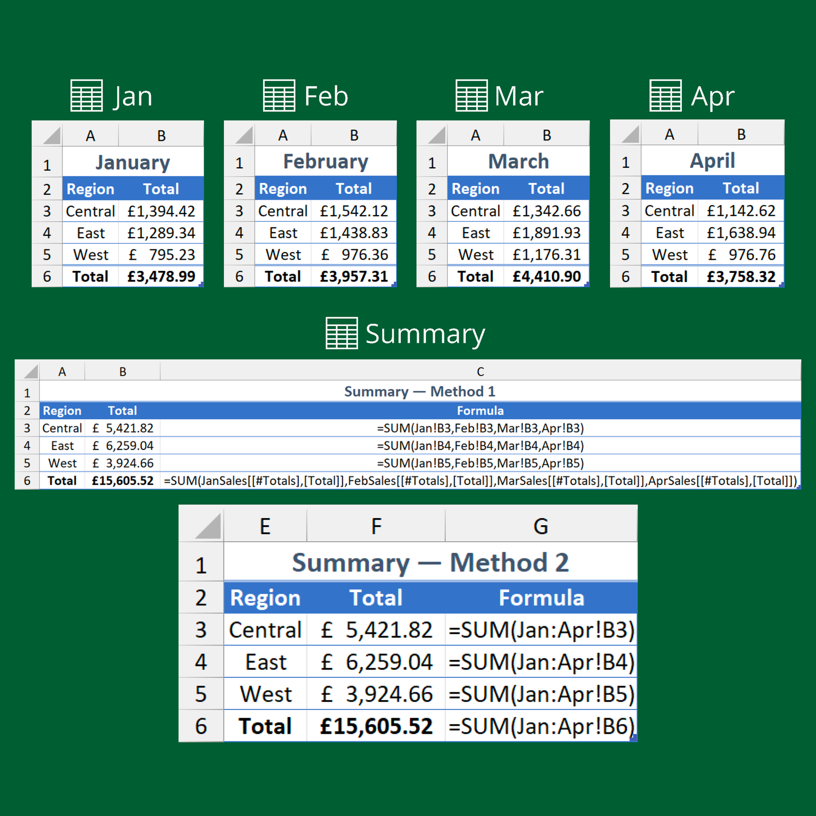Image resolution: width=816 pixels, height=816 pixels.
Task: Click the April West value £976.76
Action: coord(741,254)
